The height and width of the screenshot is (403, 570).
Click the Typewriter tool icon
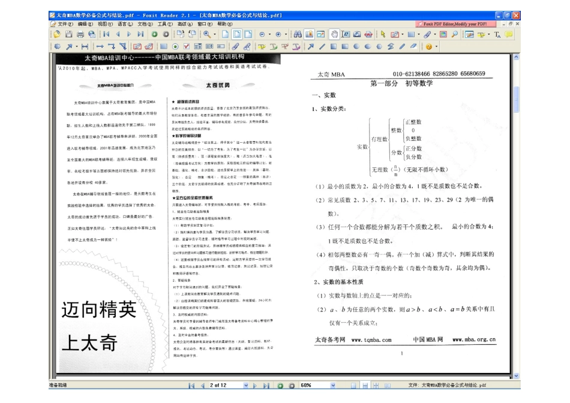click(497, 34)
